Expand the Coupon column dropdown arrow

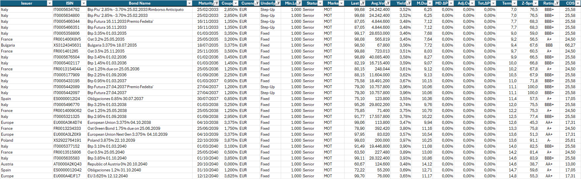pos(236,3)
